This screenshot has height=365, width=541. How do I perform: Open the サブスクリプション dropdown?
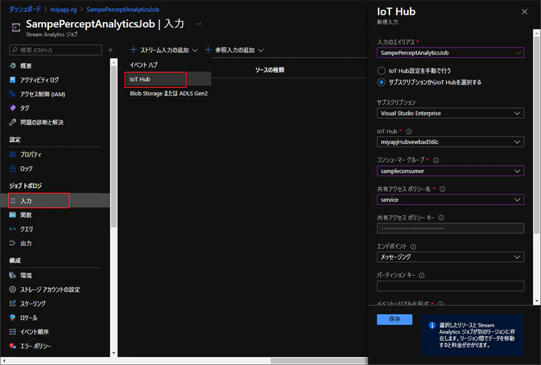tap(450, 114)
